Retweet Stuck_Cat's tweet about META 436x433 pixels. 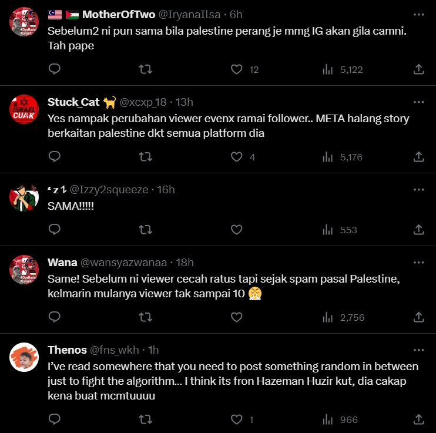(145, 157)
